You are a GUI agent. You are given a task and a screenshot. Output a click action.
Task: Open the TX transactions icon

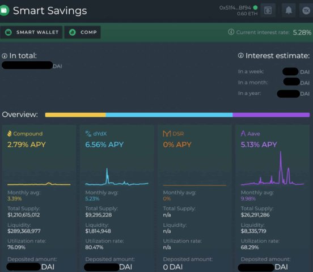point(306,10)
